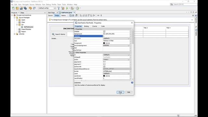Open the Start Page tab
The width and height of the screenshot is (208, 117).
(51, 13)
